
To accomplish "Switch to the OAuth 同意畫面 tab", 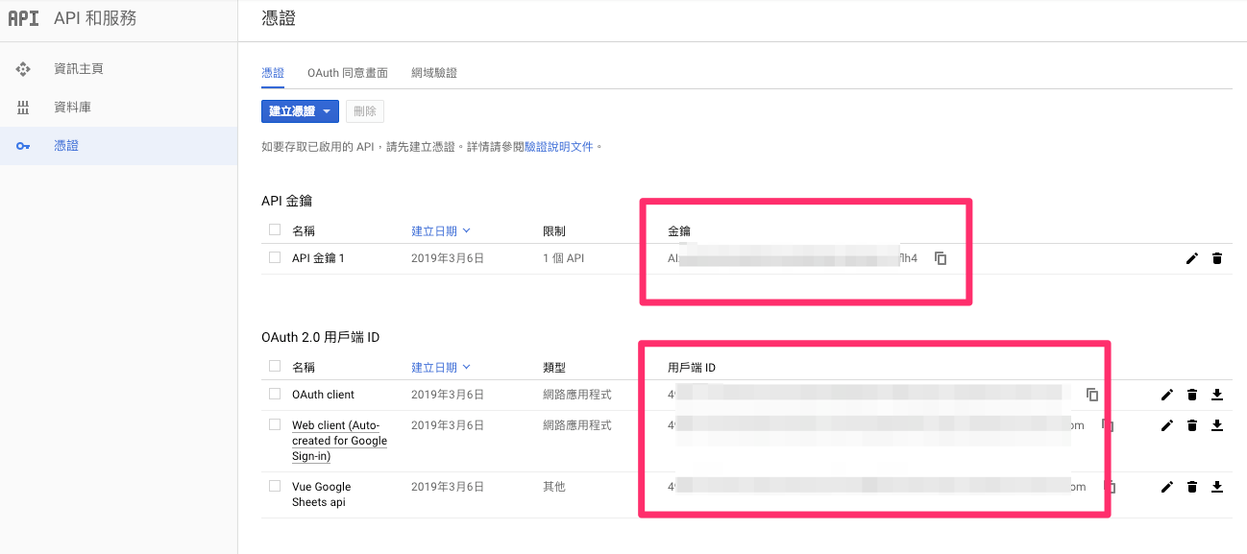I will click(x=347, y=73).
